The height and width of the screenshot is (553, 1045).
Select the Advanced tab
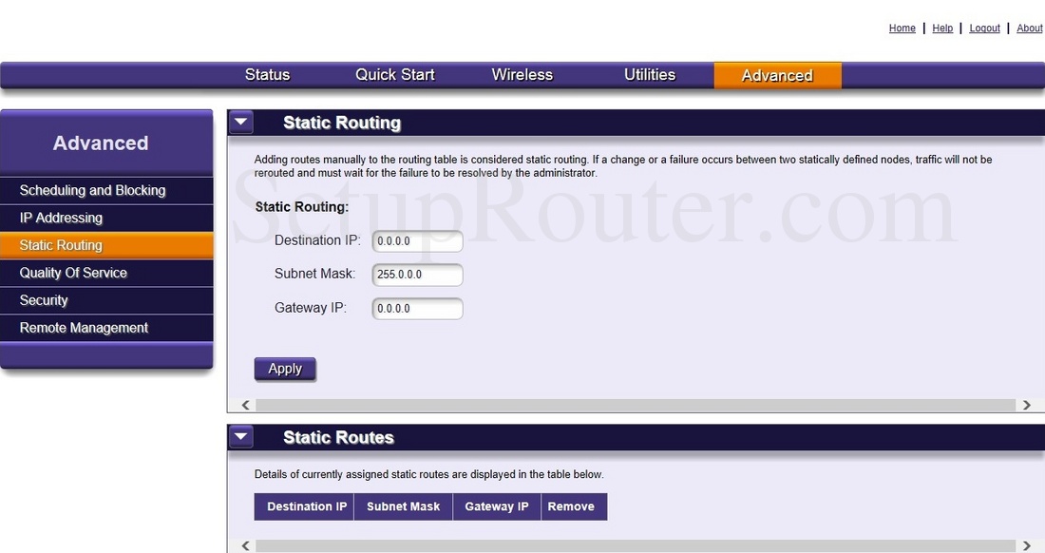777,75
